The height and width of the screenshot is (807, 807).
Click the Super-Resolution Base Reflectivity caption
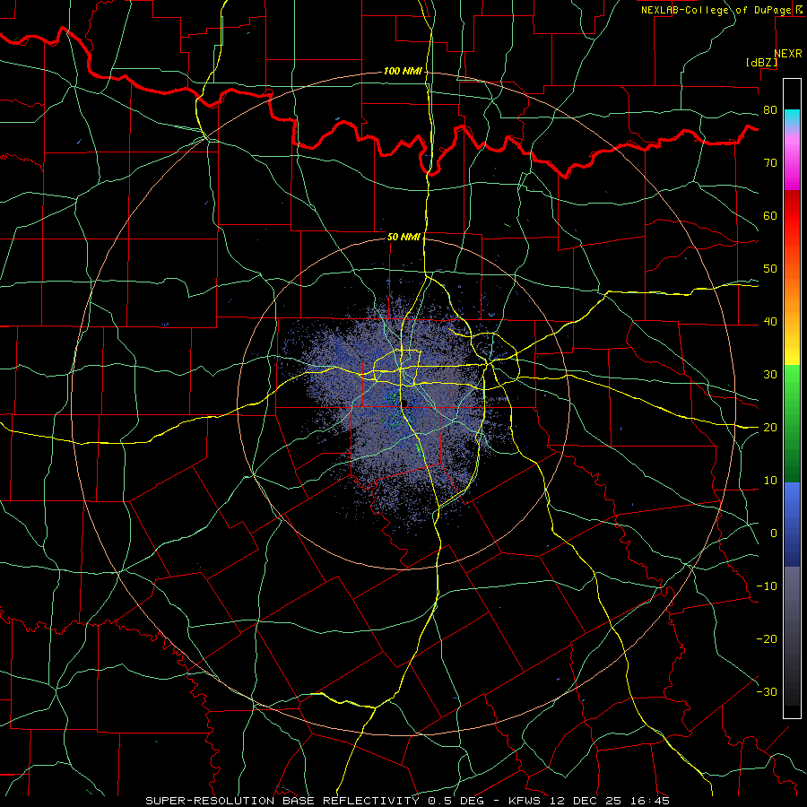(x=283, y=801)
